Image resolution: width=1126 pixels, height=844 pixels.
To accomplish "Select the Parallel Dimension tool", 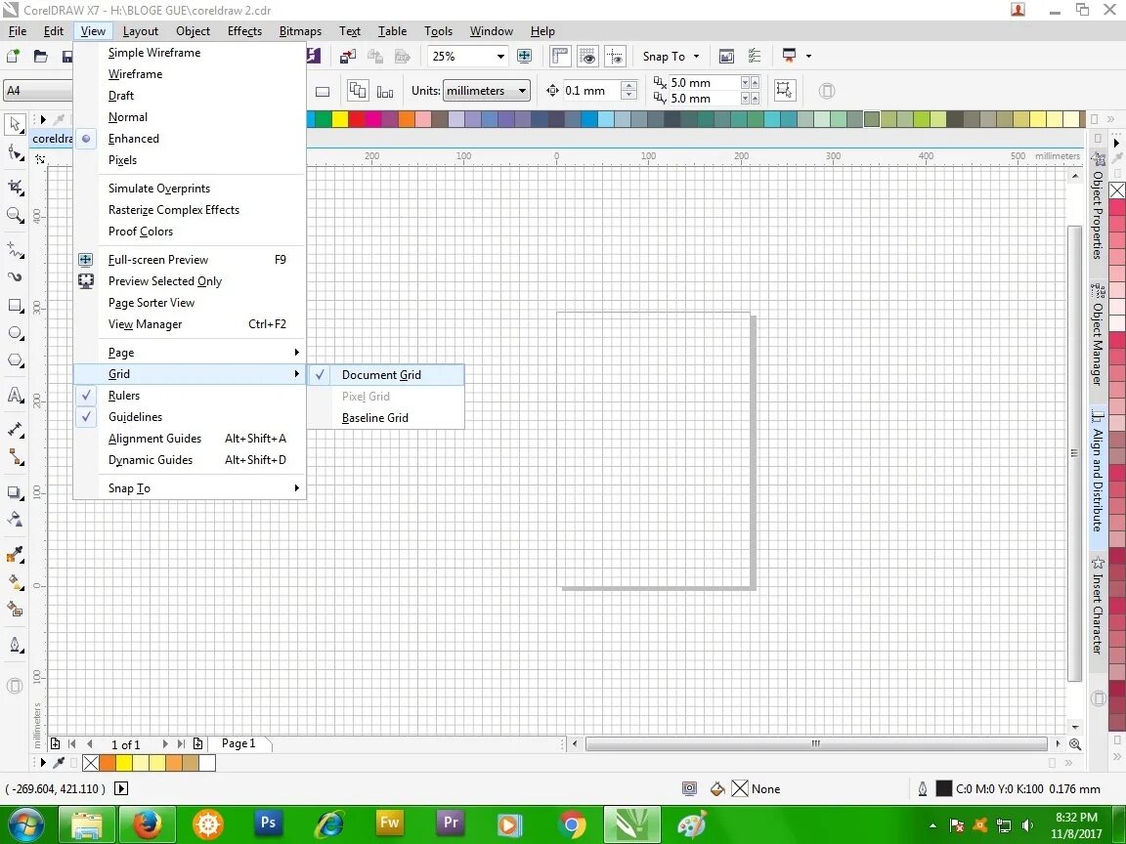I will click(15, 430).
